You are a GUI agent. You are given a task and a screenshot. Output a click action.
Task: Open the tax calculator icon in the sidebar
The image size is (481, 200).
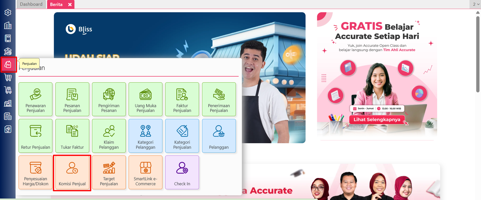click(x=8, y=116)
